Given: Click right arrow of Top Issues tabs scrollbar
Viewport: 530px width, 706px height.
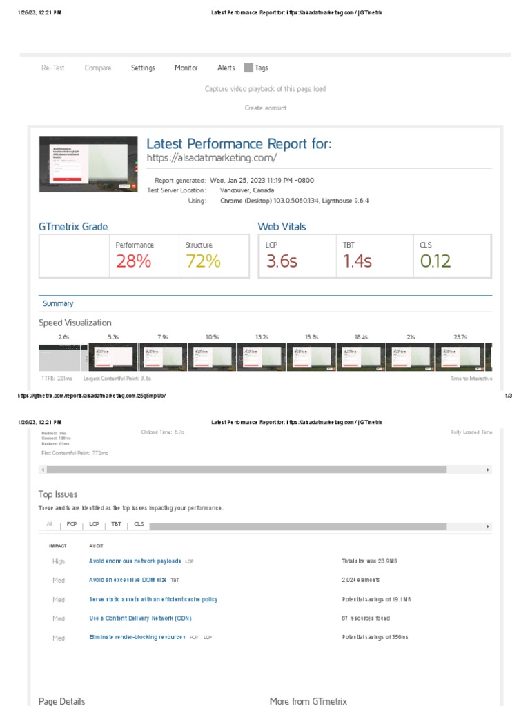Looking at the screenshot, I should click(488, 527).
